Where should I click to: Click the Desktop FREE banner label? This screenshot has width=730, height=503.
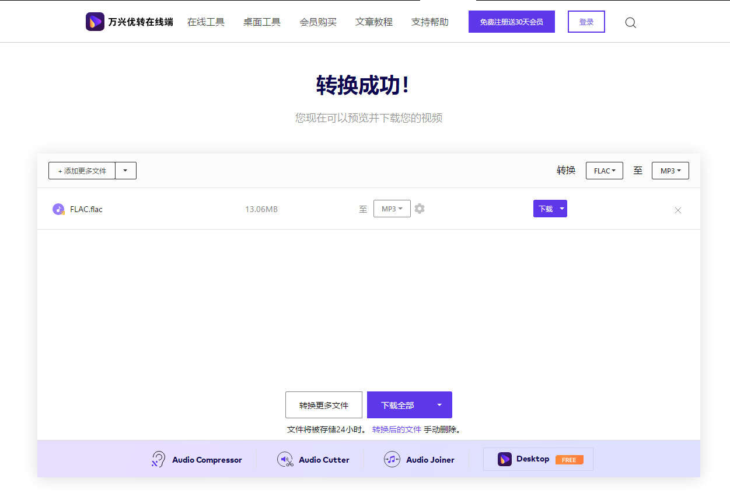538,459
